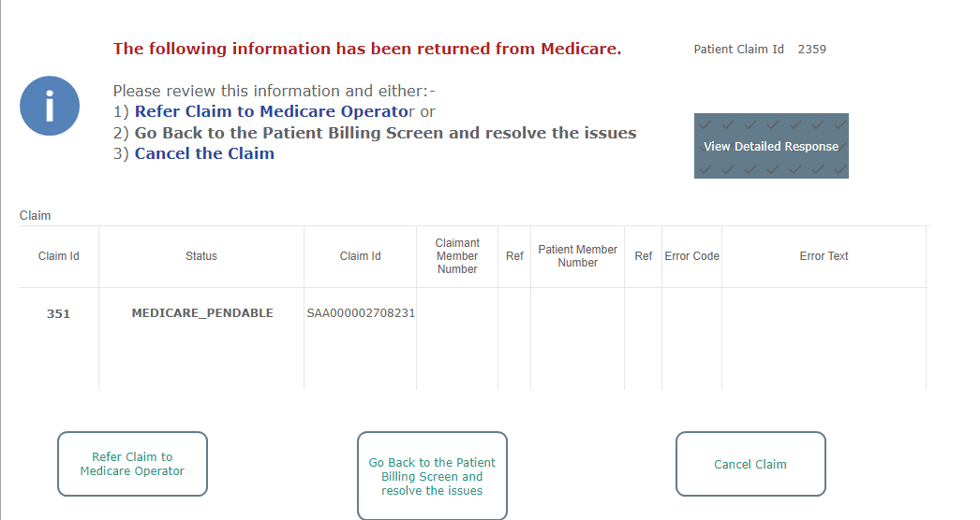The height and width of the screenshot is (520, 980).
Task: Go back to Patient Billing Screen button
Action: tap(432, 476)
